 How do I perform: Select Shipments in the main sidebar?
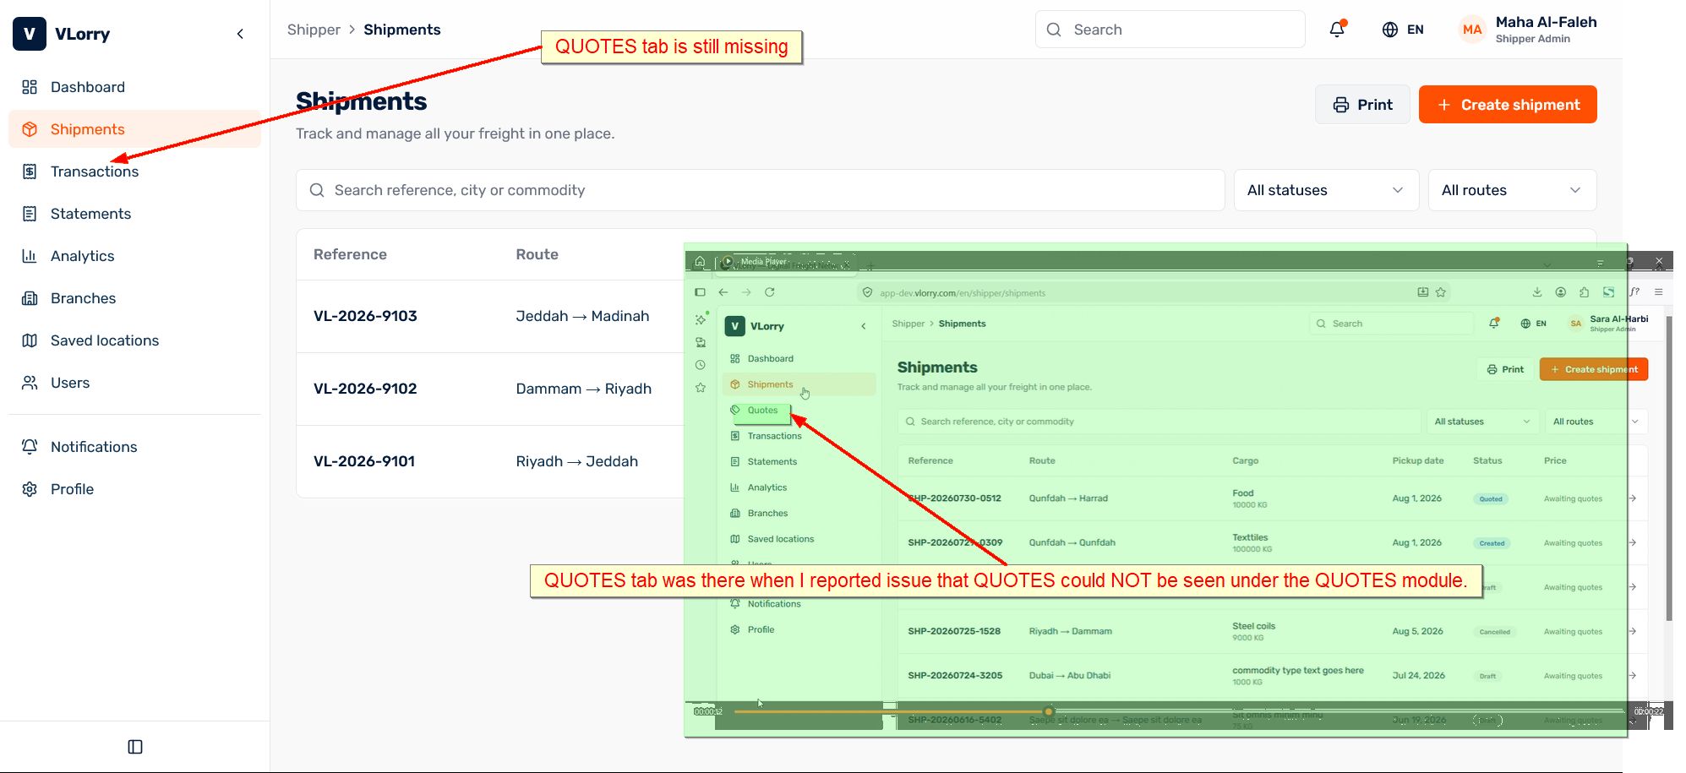click(134, 129)
